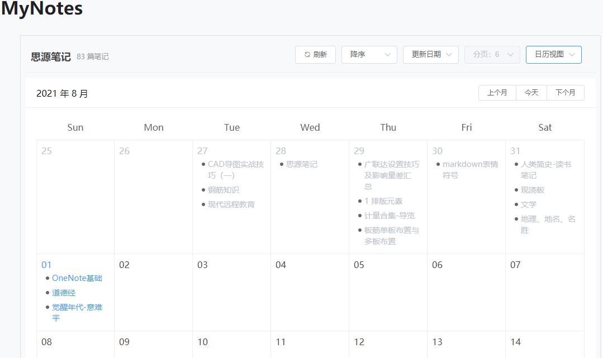
Task: Open the 日历视图 view dropdown
Action: point(571,55)
